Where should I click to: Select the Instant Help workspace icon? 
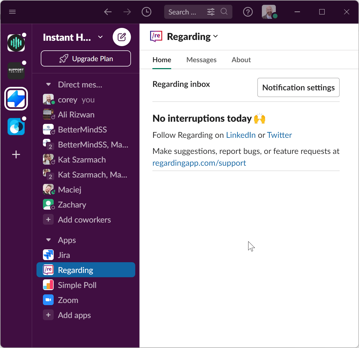(x=16, y=99)
